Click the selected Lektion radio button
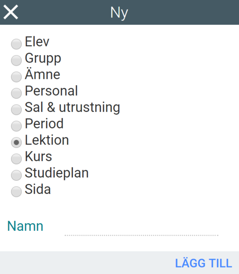 (16, 142)
